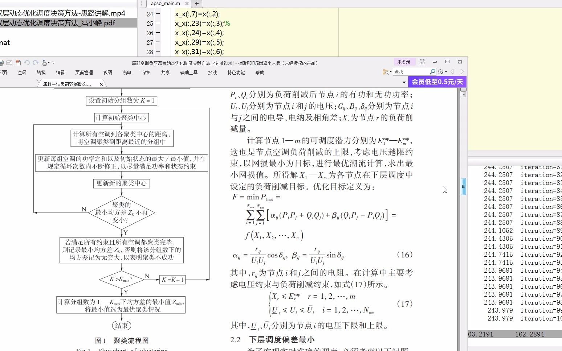The height and width of the screenshot is (351, 562).
Task: Click the previous search result arrow
Action: click(x=452, y=72)
